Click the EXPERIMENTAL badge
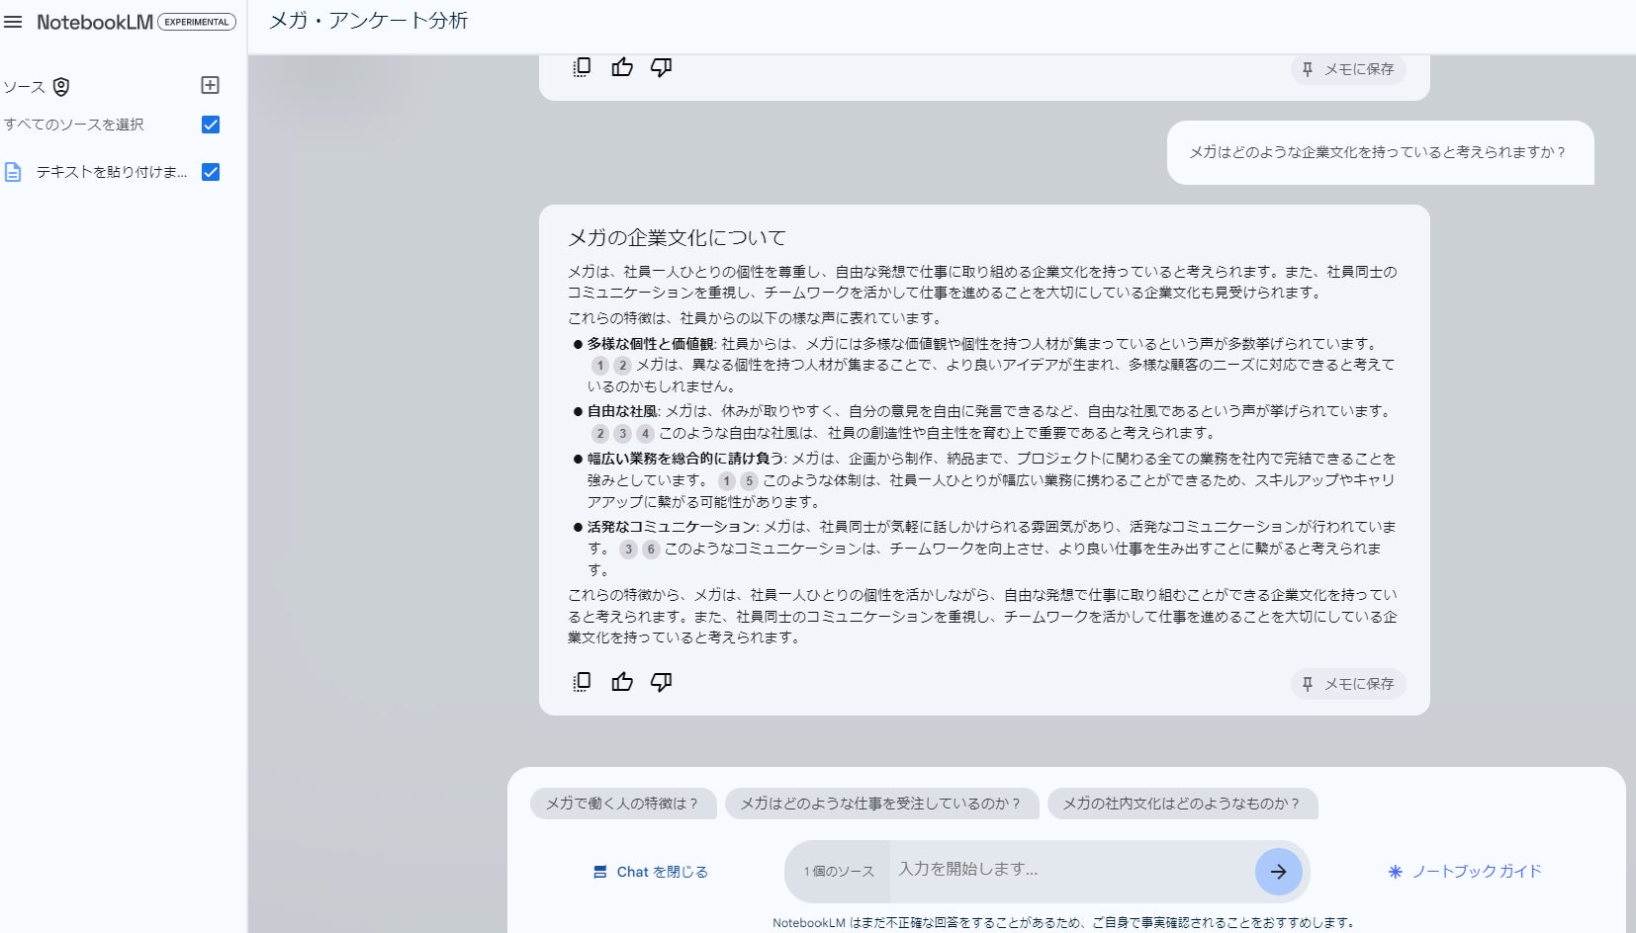Viewport: 1636px width, 933px height. [197, 22]
